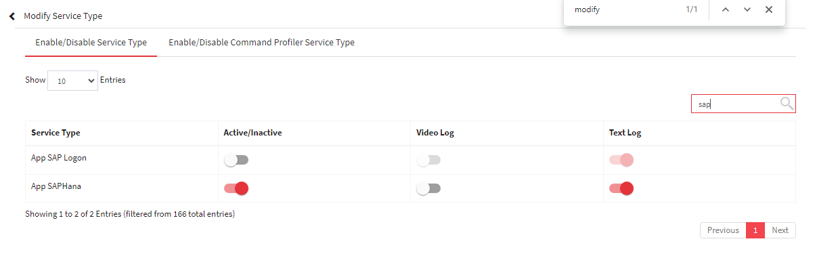Turn off Text Log for App SAPHana
Image resolution: width=817 pixels, height=254 pixels.
(621, 188)
